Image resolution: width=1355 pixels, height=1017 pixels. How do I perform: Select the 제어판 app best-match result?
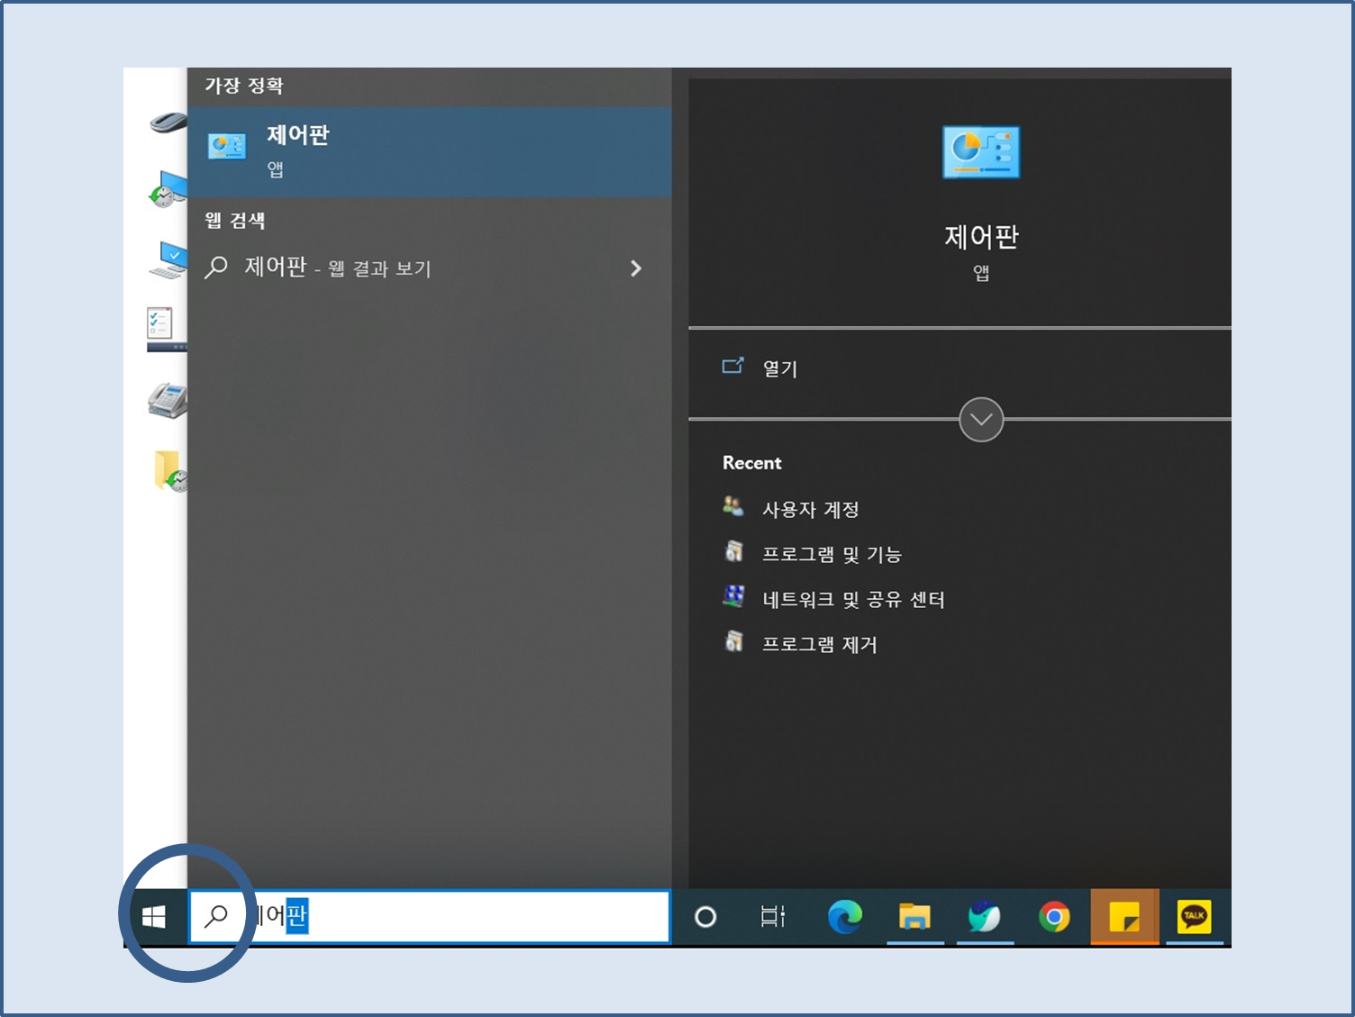click(430, 151)
